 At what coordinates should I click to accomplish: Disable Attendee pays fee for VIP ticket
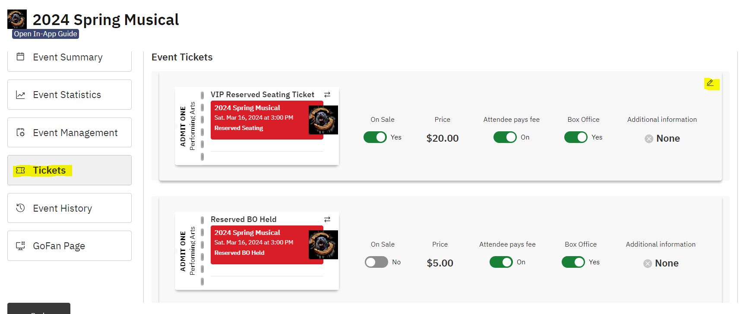[x=505, y=137]
